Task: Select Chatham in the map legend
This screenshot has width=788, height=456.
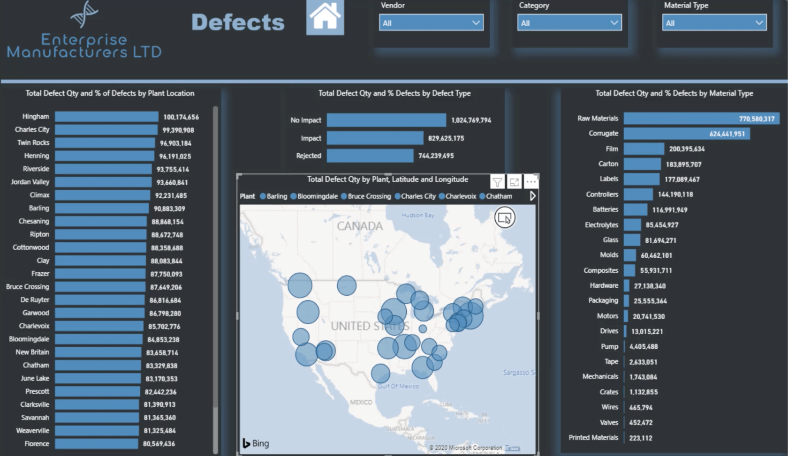Action: [x=496, y=196]
